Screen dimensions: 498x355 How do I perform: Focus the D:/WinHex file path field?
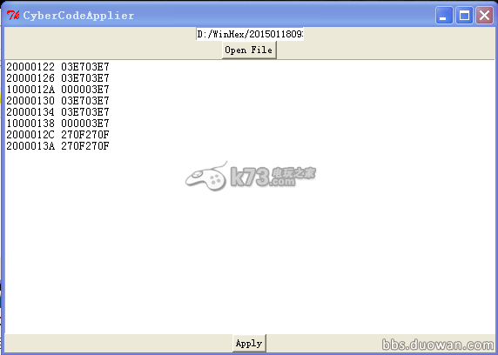(250, 34)
